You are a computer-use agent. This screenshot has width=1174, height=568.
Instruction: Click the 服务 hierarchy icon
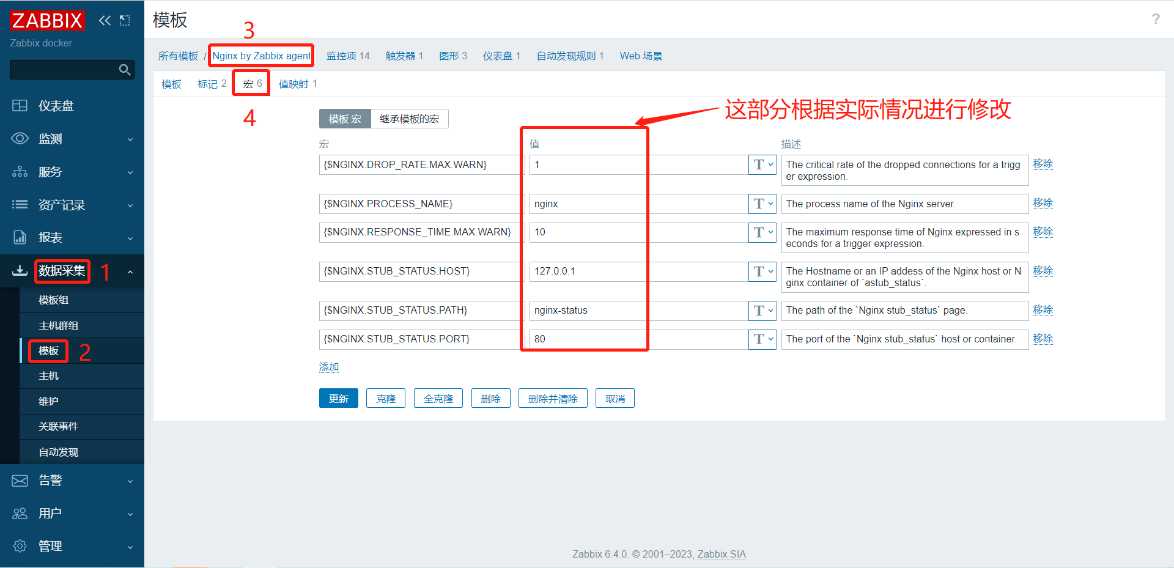(x=20, y=172)
